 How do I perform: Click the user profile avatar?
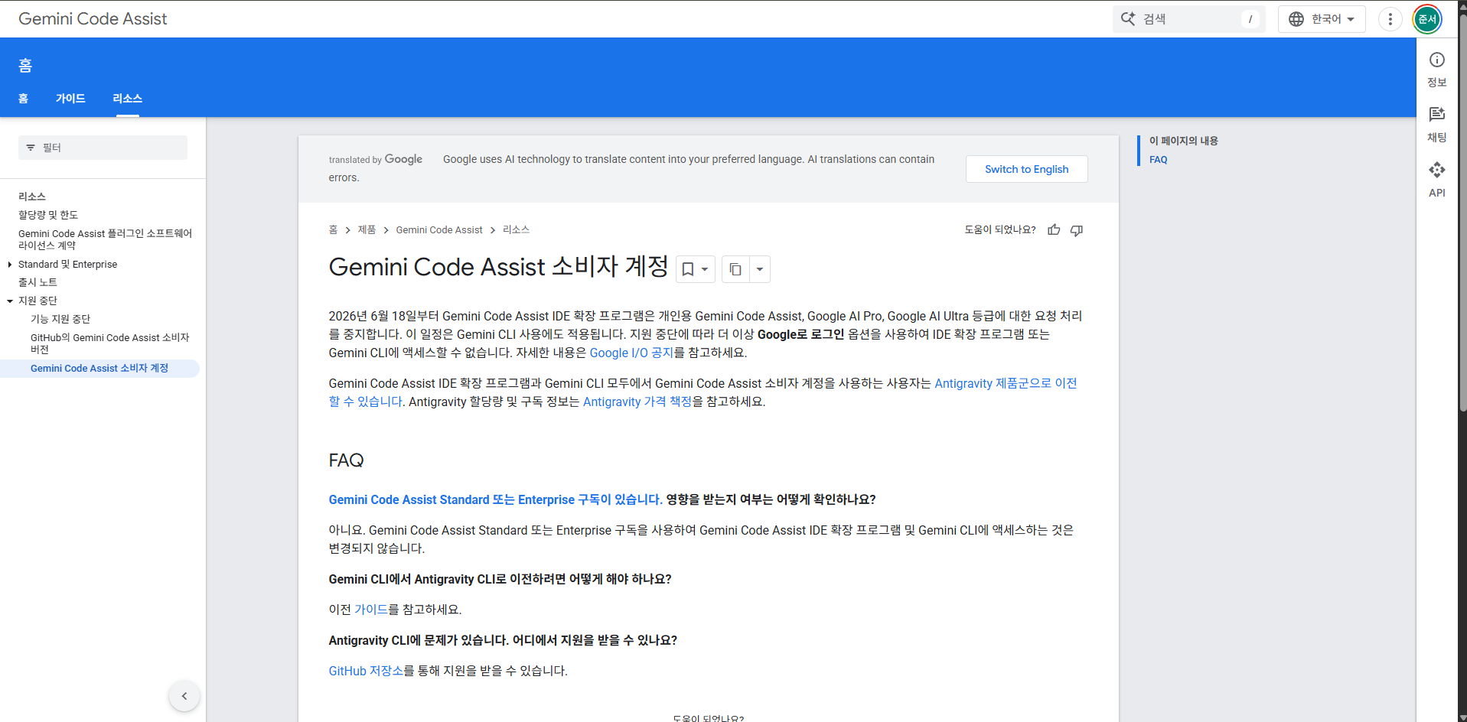click(1427, 19)
